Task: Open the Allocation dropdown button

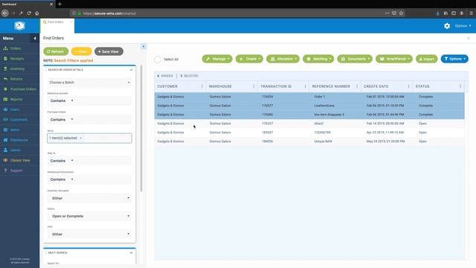Action: (x=283, y=59)
